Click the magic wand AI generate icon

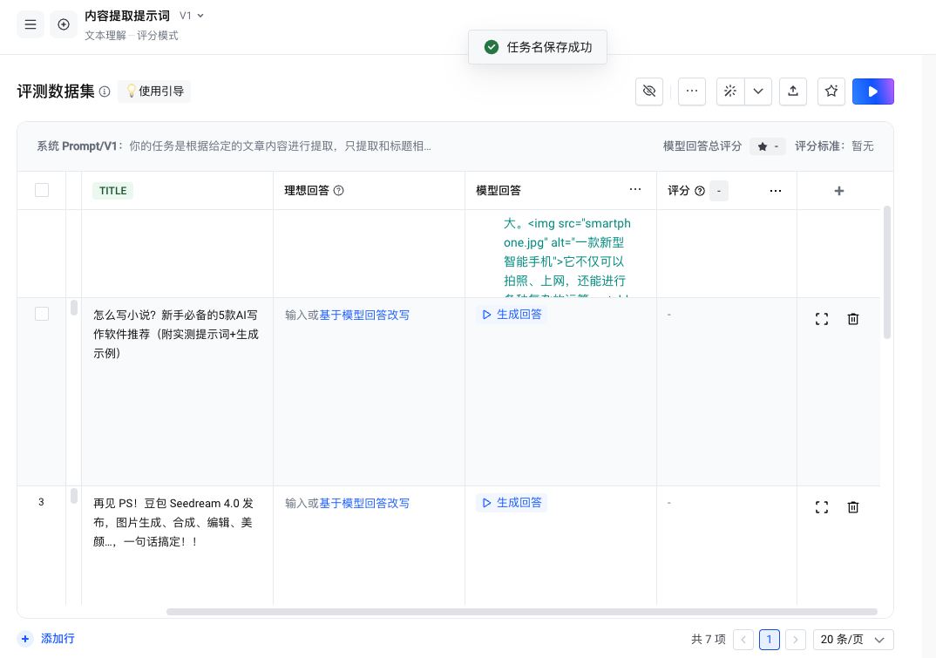(x=730, y=92)
